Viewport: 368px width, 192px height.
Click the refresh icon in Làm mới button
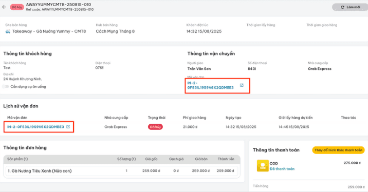(x=342, y=7)
